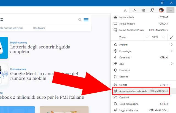
Task: Select Stampa menu entry
Action: (x=144, y=85)
